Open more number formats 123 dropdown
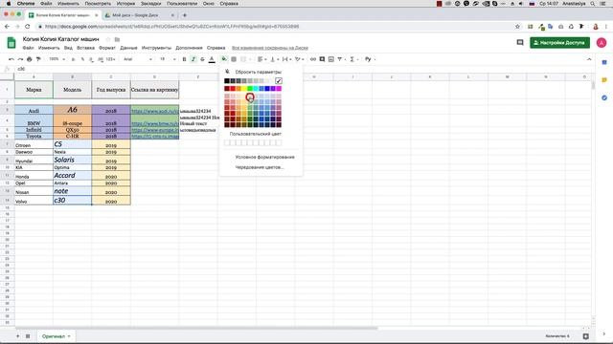 tap(110, 59)
